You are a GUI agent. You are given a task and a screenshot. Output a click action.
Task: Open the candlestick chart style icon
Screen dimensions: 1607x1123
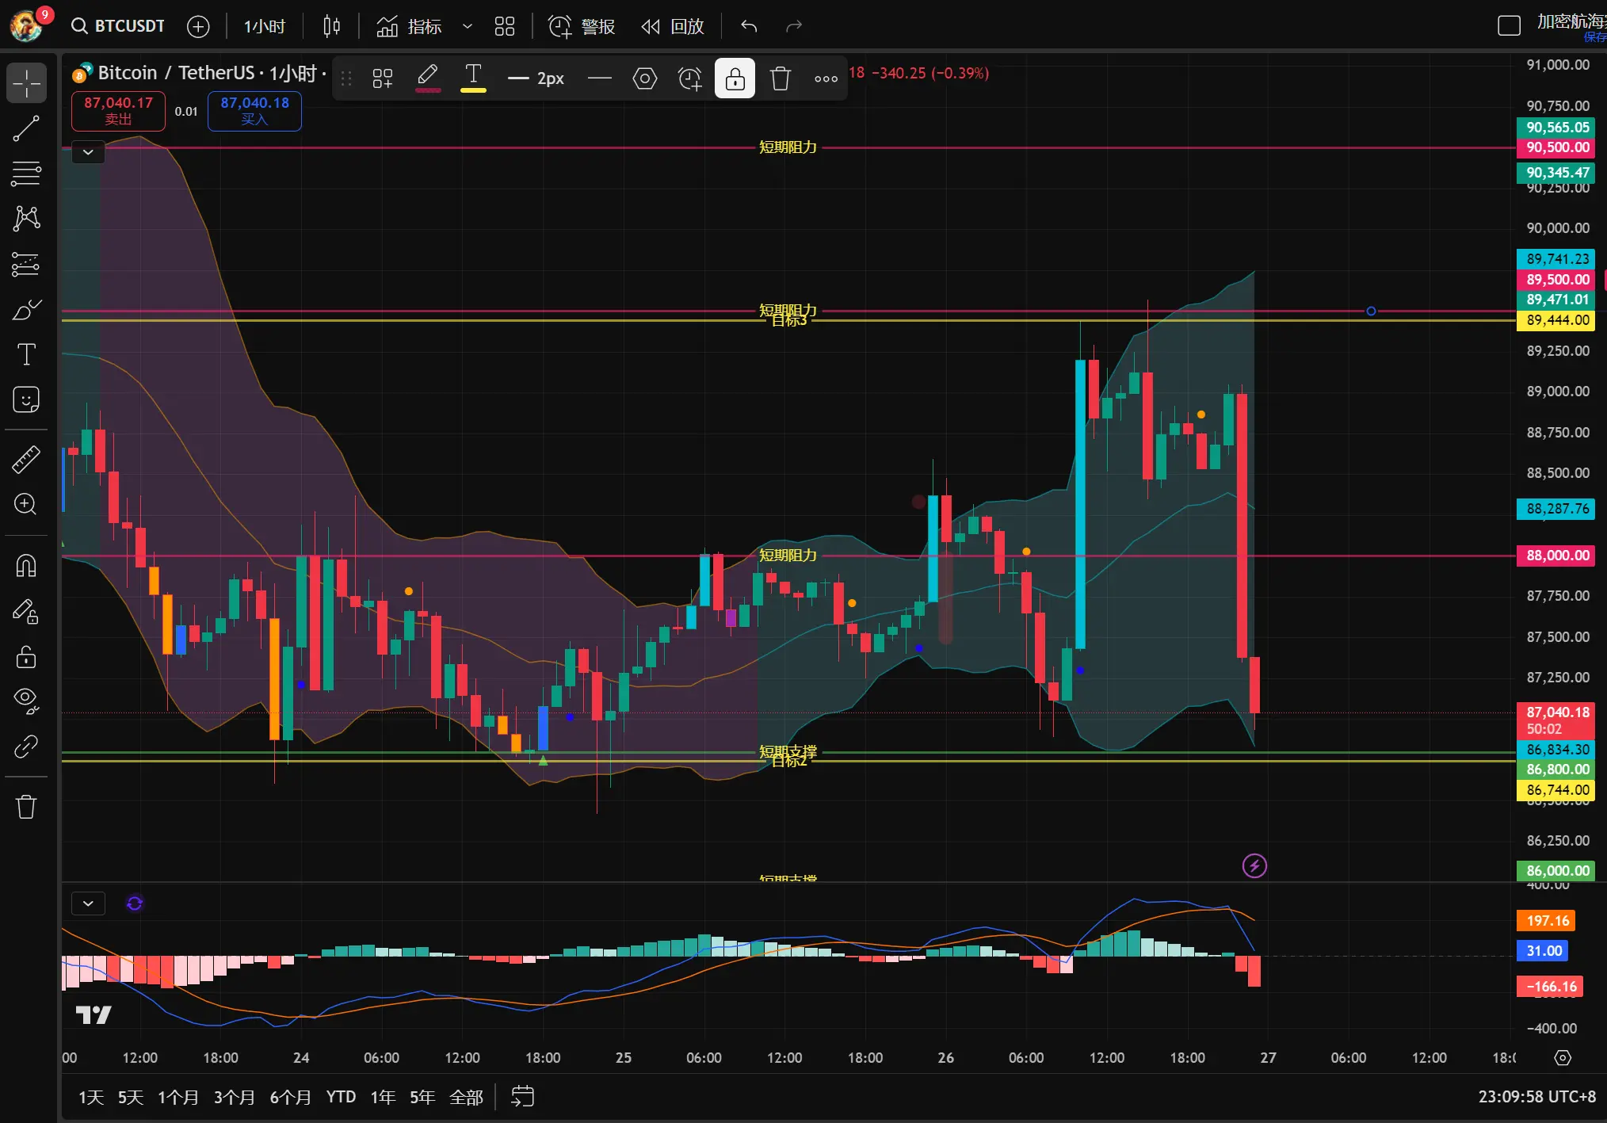pyautogui.click(x=331, y=26)
